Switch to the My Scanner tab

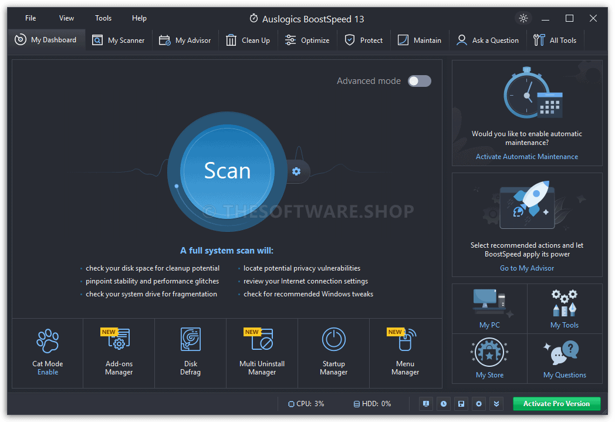coord(119,40)
